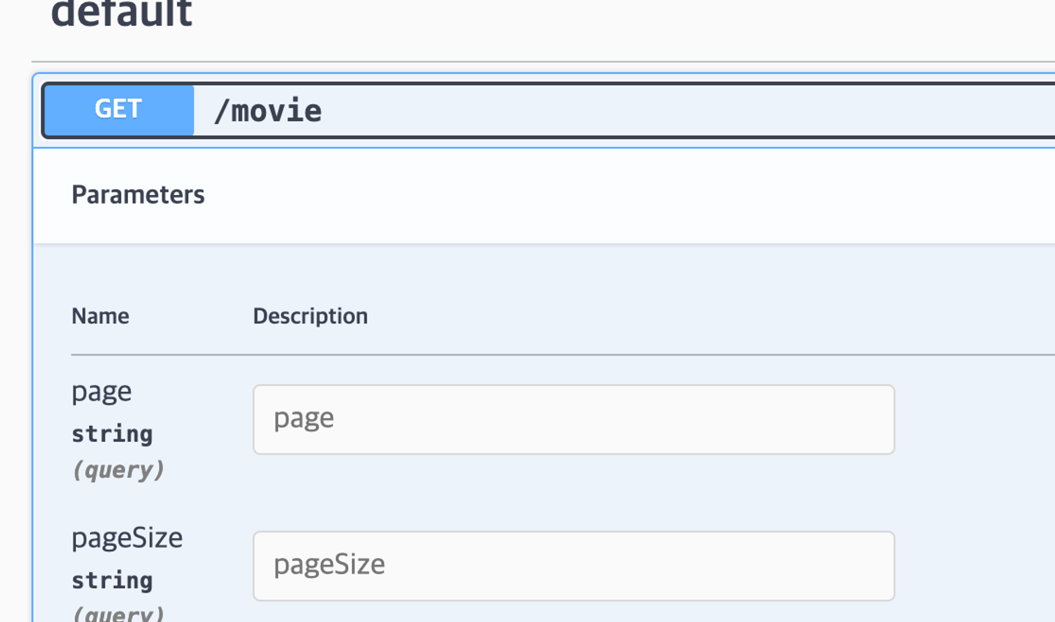Image resolution: width=1055 pixels, height=622 pixels.
Task: Click the Name column header
Action: [x=100, y=317]
